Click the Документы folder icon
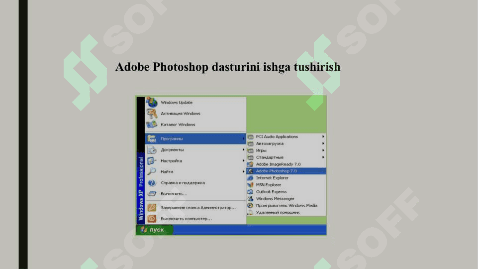Viewport: 478px width, 269px height. (x=152, y=149)
